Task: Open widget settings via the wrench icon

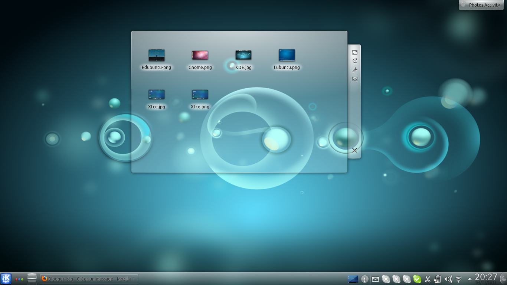Action: pyautogui.click(x=355, y=70)
